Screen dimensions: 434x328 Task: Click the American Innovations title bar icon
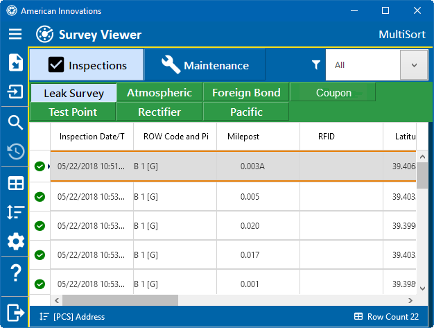12,11
